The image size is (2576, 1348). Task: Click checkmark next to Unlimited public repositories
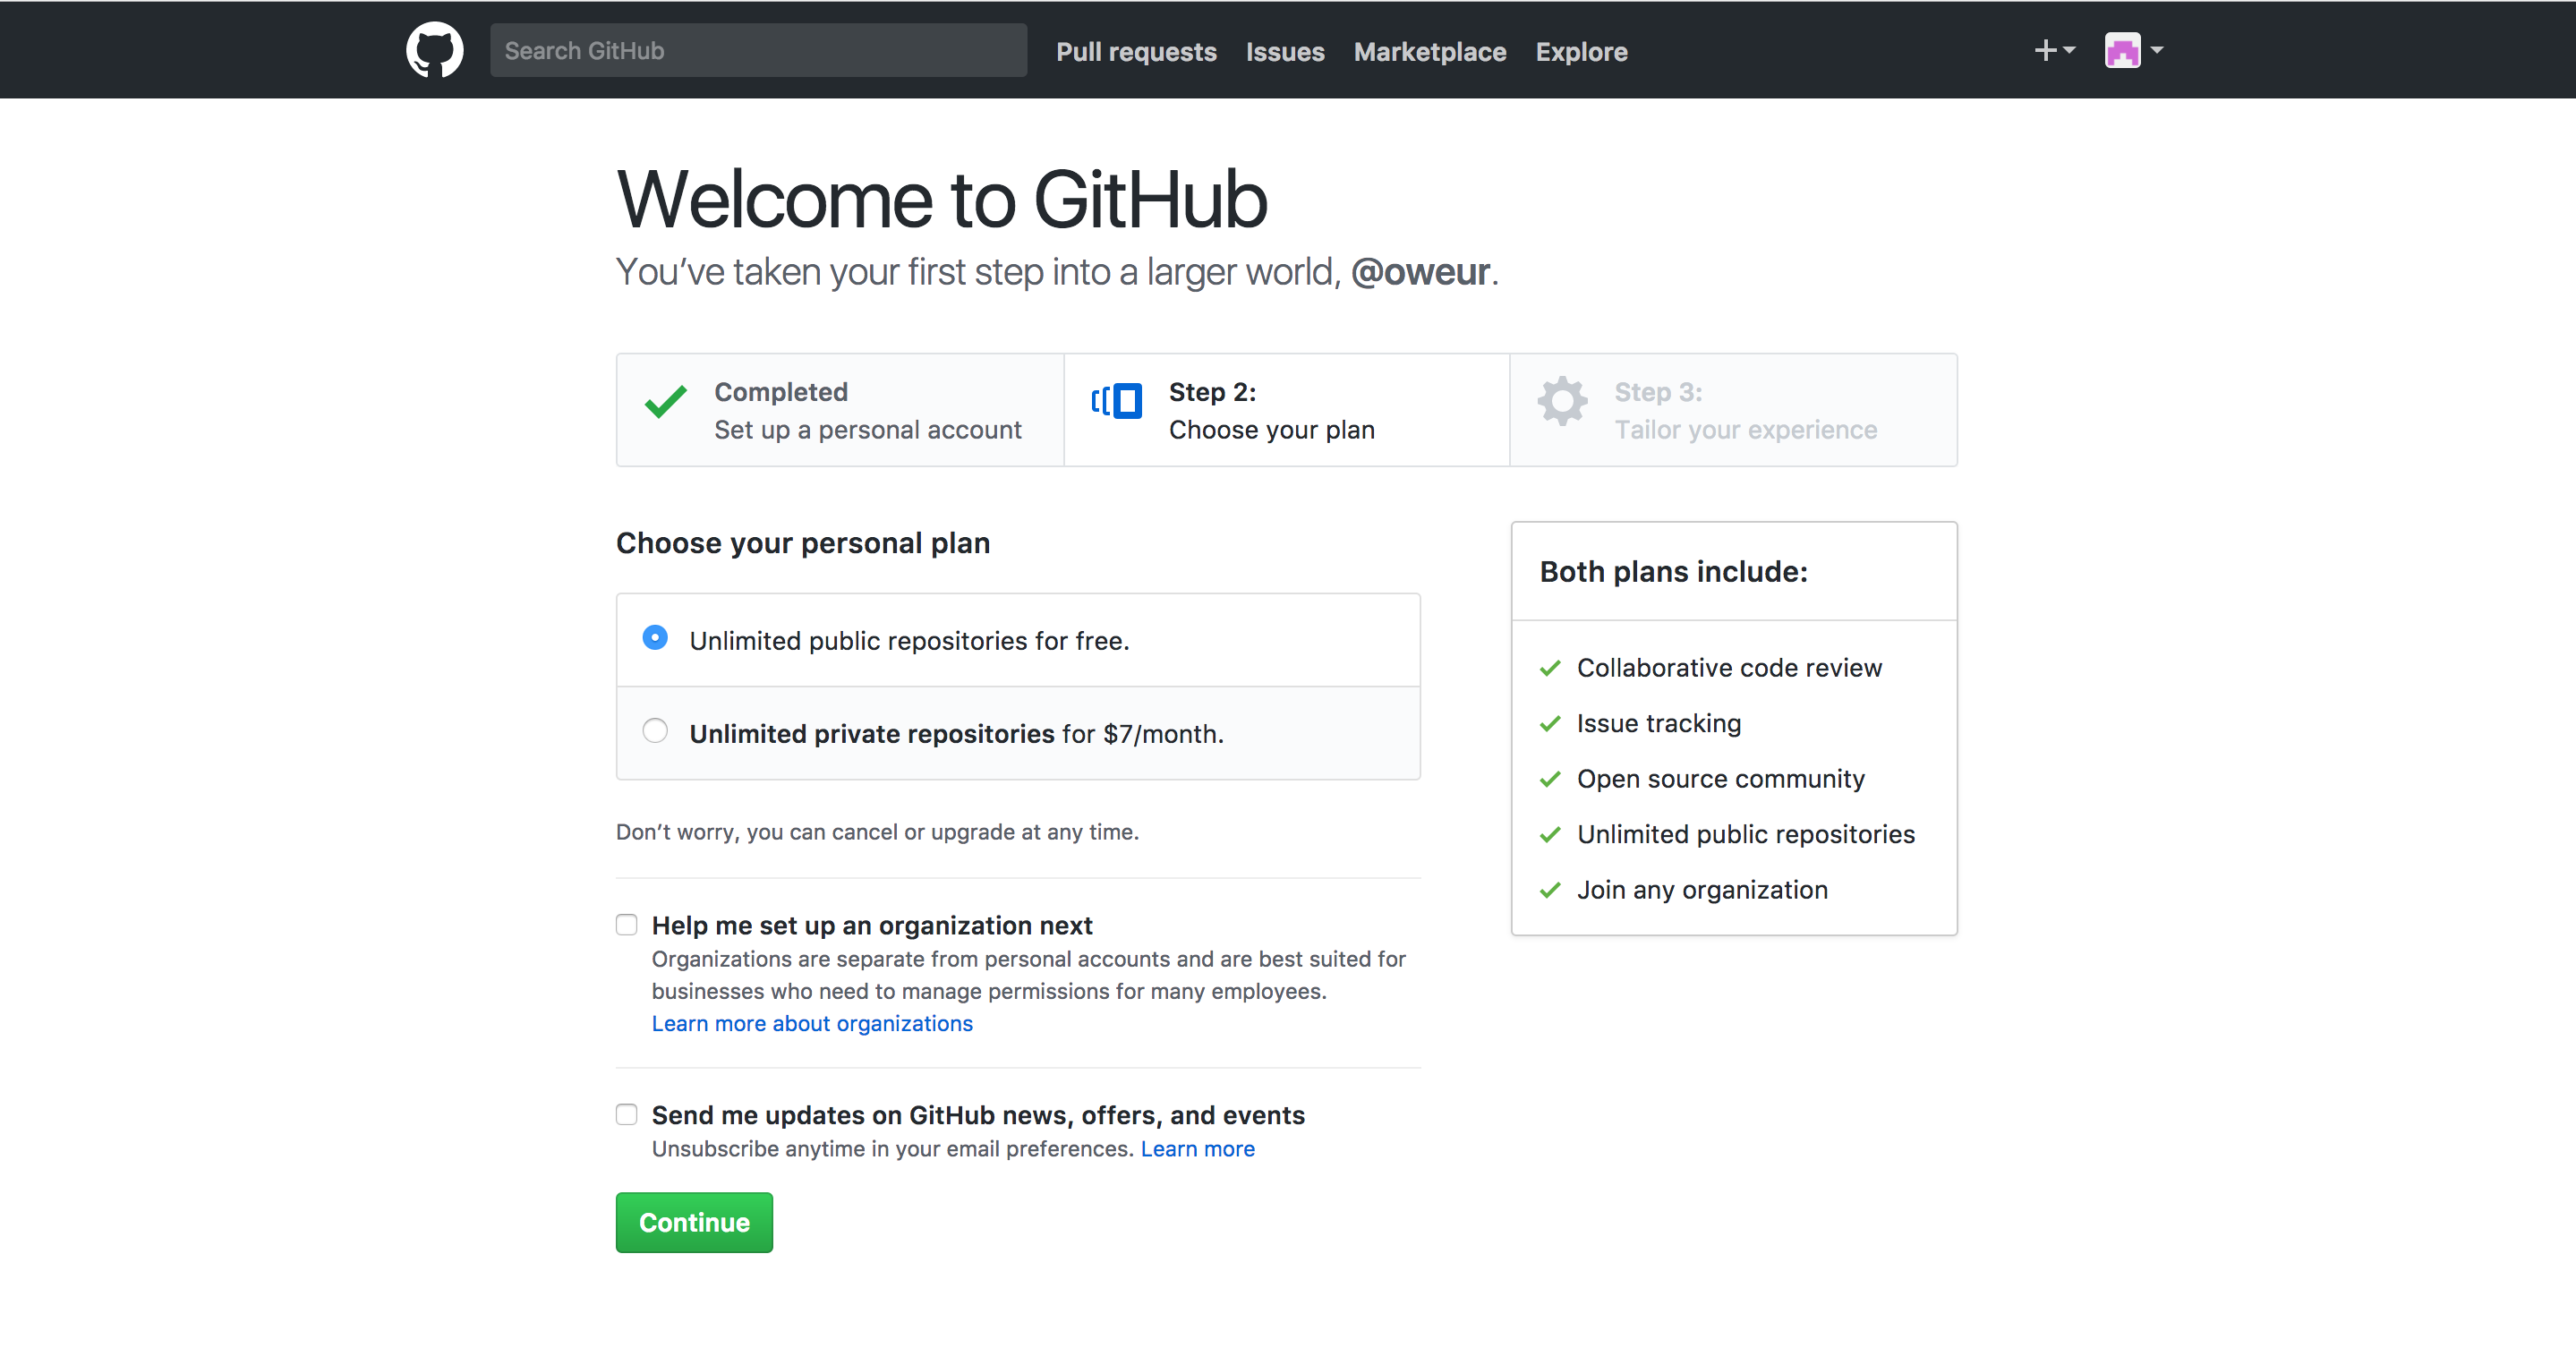point(1550,835)
